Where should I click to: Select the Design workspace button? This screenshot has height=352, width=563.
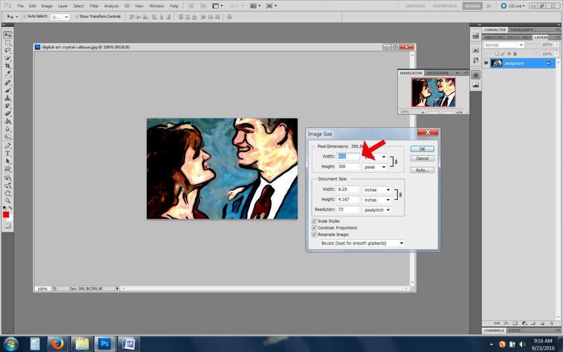(x=472, y=6)
